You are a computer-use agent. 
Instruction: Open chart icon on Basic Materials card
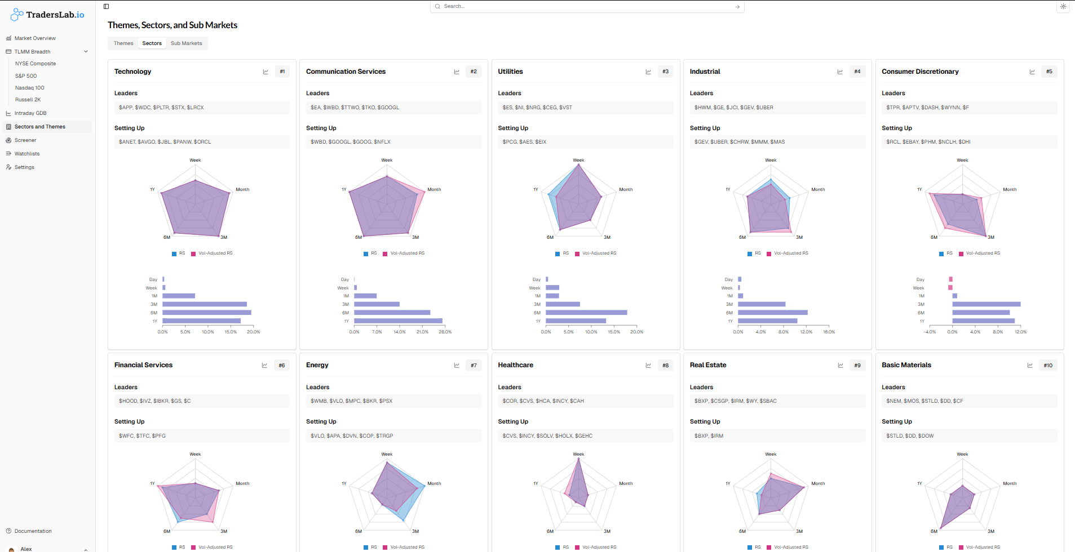pos(1030,365)
